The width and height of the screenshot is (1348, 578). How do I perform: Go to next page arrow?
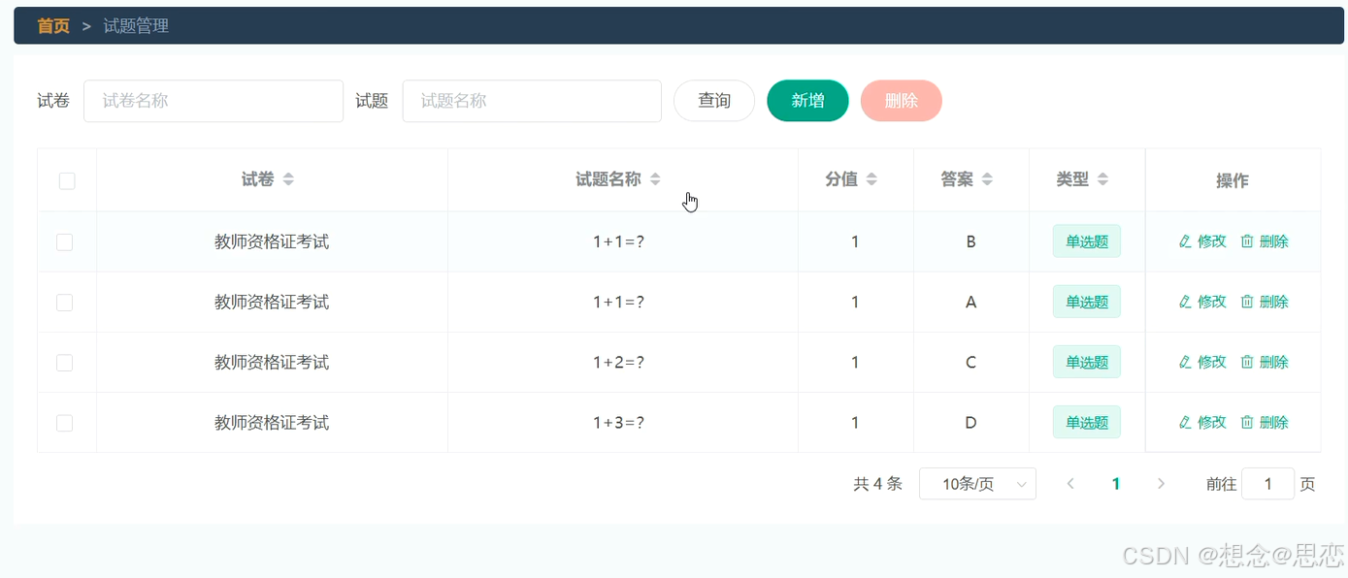(1161, 484)
